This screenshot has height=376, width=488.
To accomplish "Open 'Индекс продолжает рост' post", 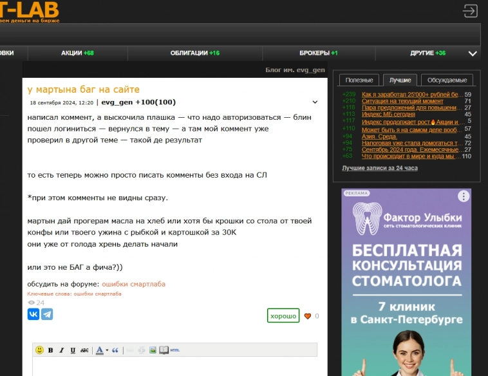I will (413, 122).
